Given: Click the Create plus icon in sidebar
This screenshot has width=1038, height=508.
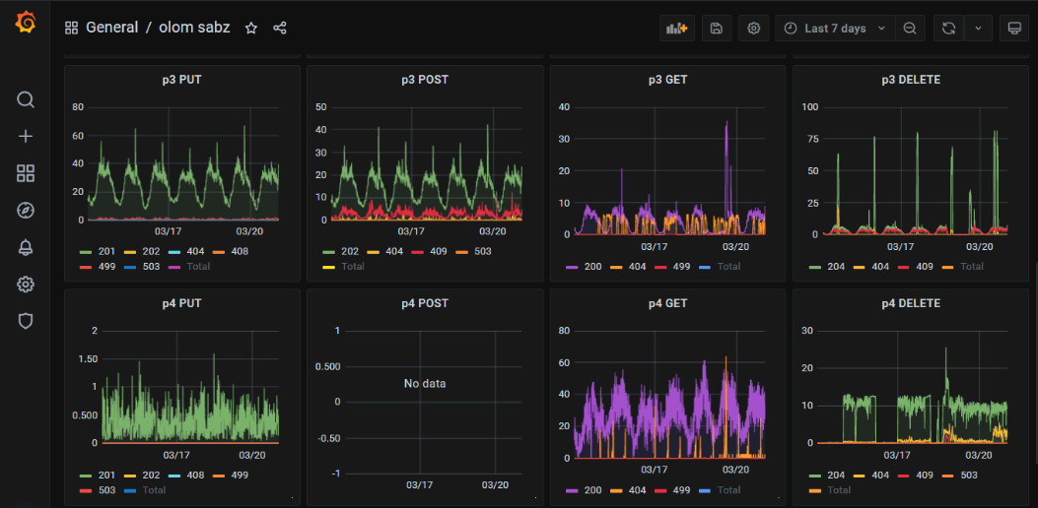Looking at the screenshot, I should (26, 137).
